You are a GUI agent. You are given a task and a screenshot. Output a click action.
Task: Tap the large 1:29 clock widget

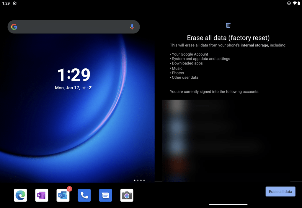coord(74,75)
